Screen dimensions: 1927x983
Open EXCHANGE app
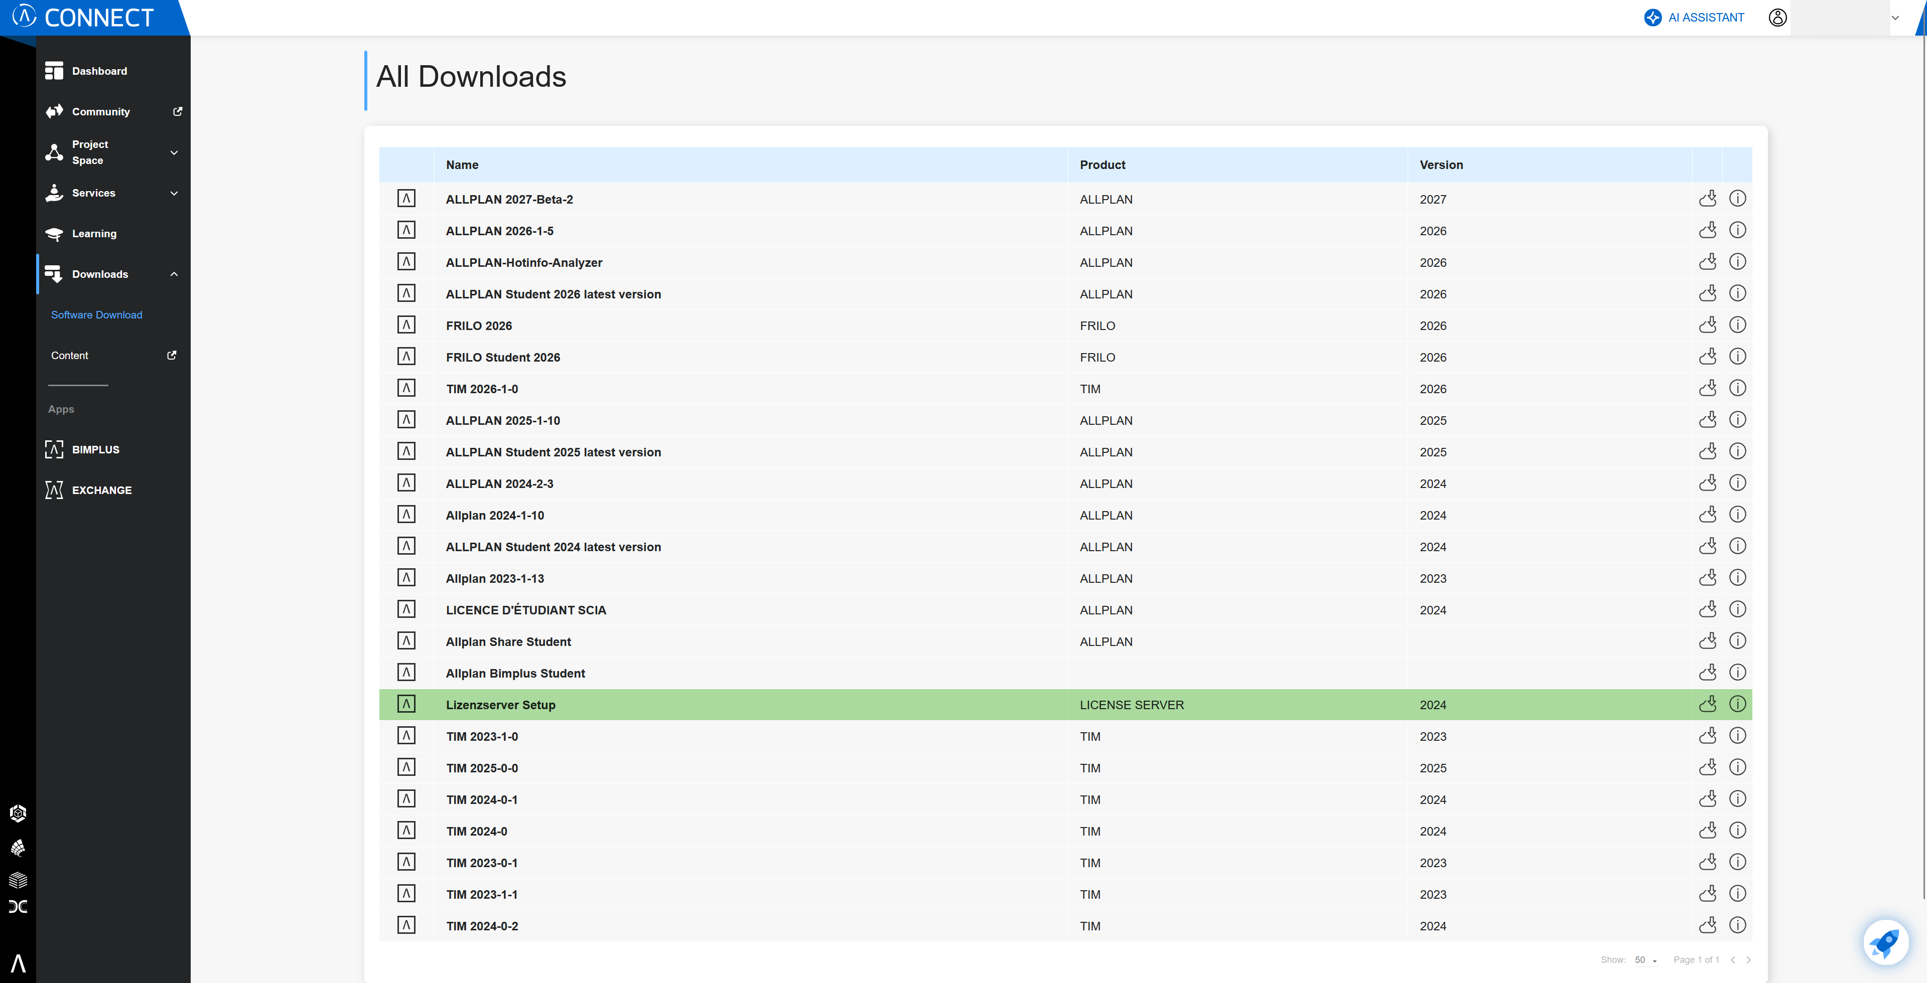[88, 490]
